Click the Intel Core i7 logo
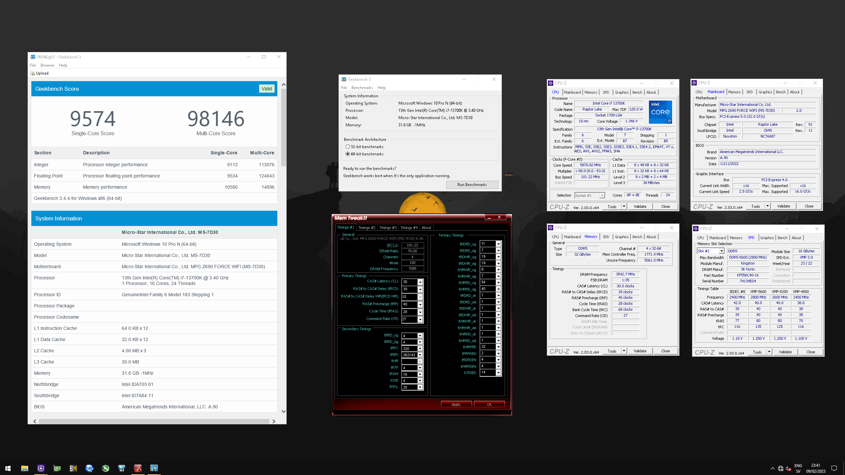Image resolution: width=845 pixels, height=475 pixels. tap(660, 112)
